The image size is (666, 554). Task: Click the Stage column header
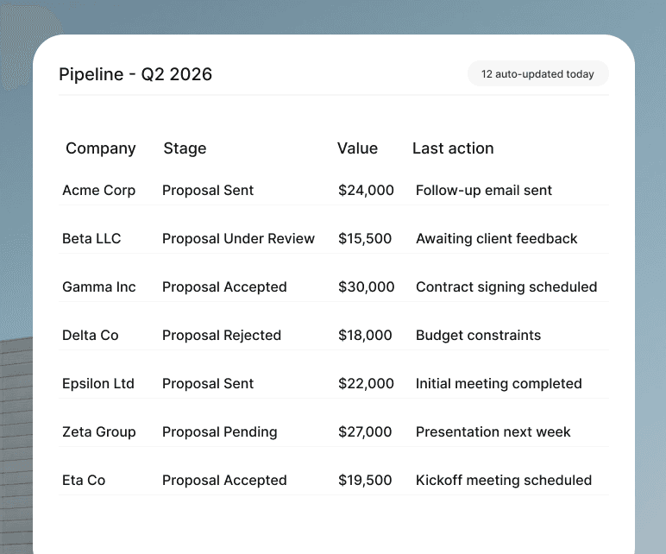coord(185,148)
